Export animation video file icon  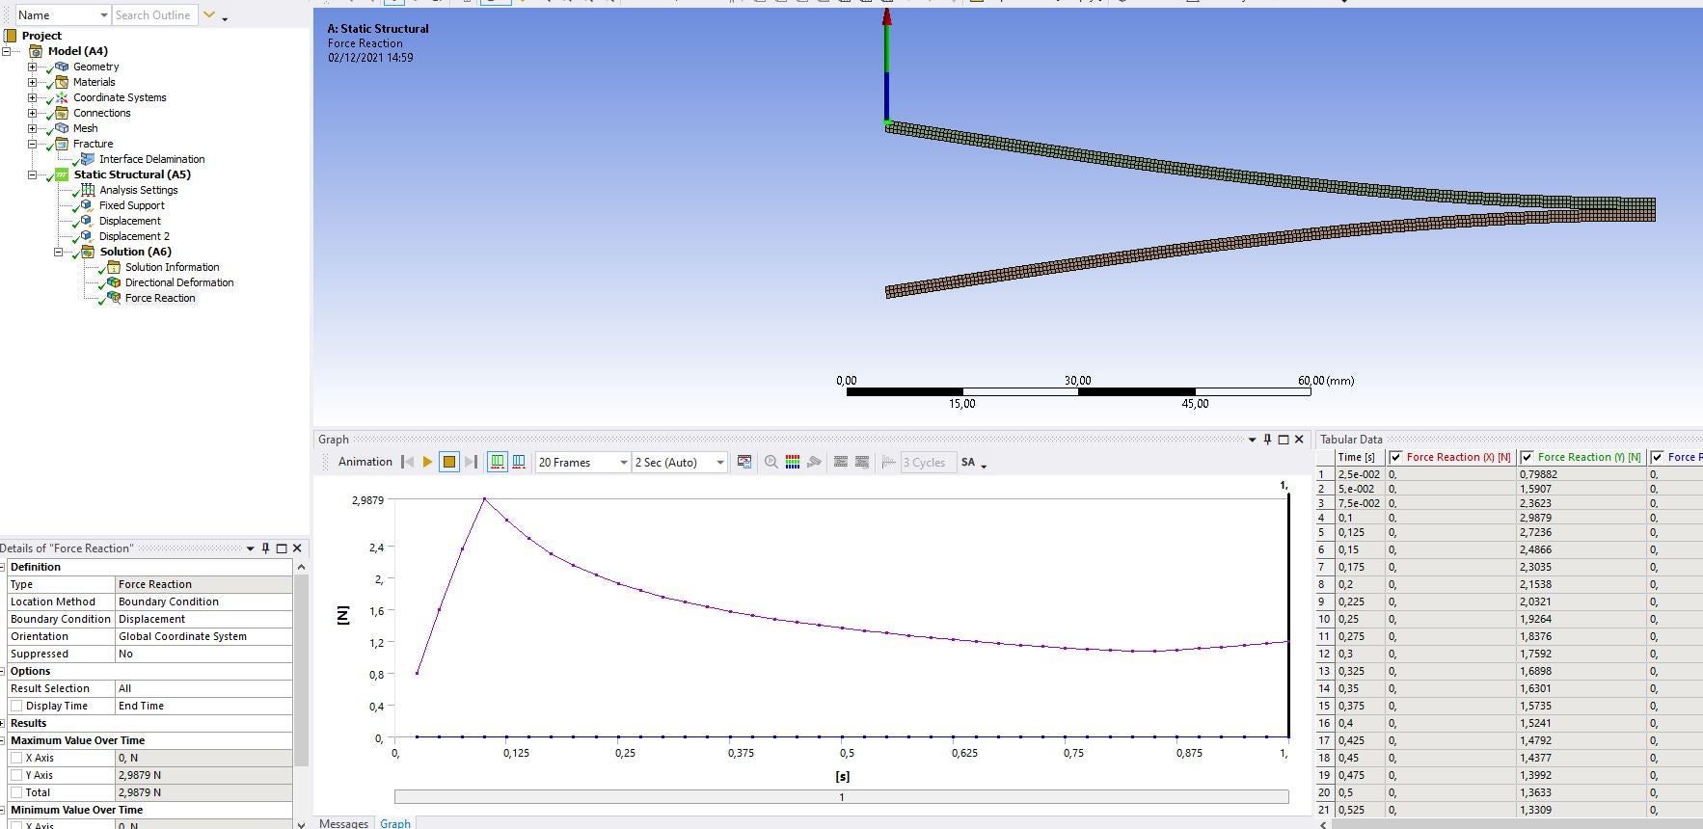744,462
